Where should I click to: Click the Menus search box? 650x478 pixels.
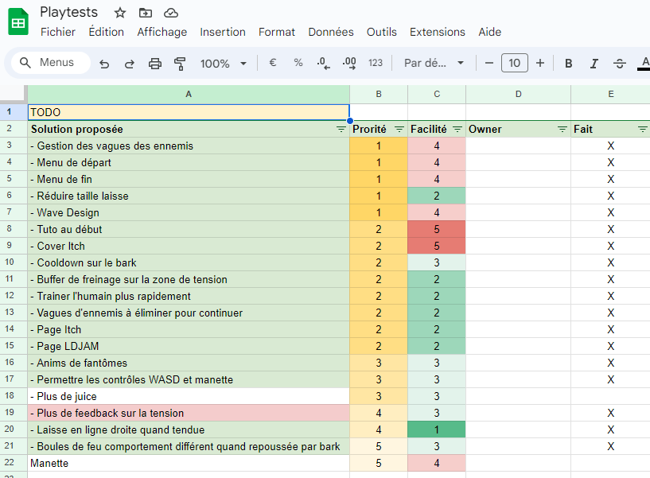tap(51, 63)
